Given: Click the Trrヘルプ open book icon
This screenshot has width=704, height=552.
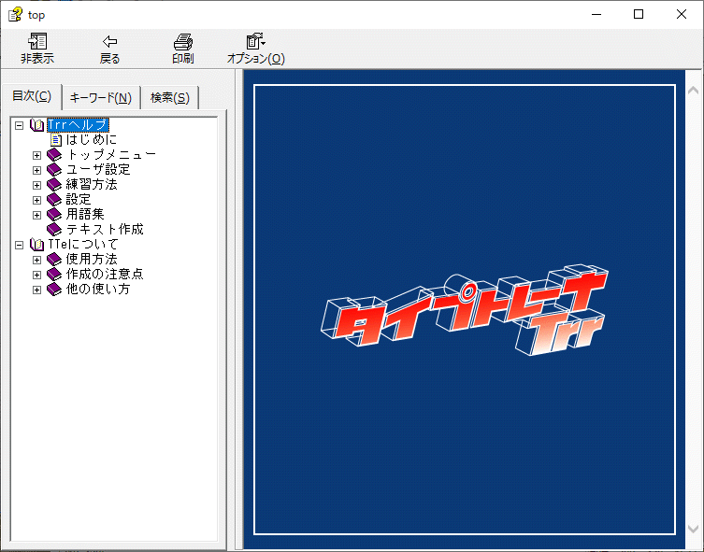Looking at the screenshot, I should pyautogui.click(x=37, y=125).
